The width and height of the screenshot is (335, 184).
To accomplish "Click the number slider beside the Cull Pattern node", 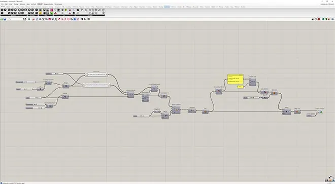I will pos(251,98).
